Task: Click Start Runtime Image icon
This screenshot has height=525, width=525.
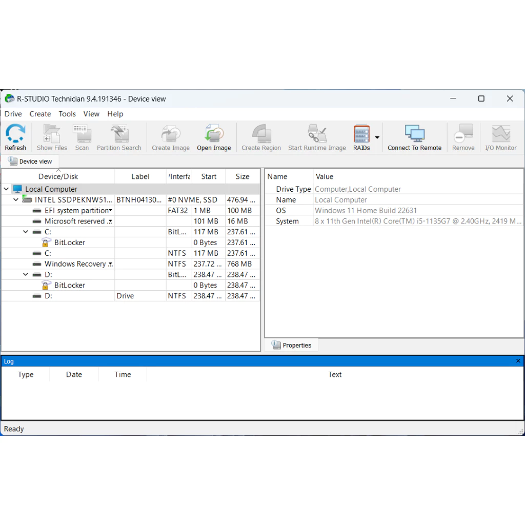Action: pyautogui.click(x=317, y=137)
